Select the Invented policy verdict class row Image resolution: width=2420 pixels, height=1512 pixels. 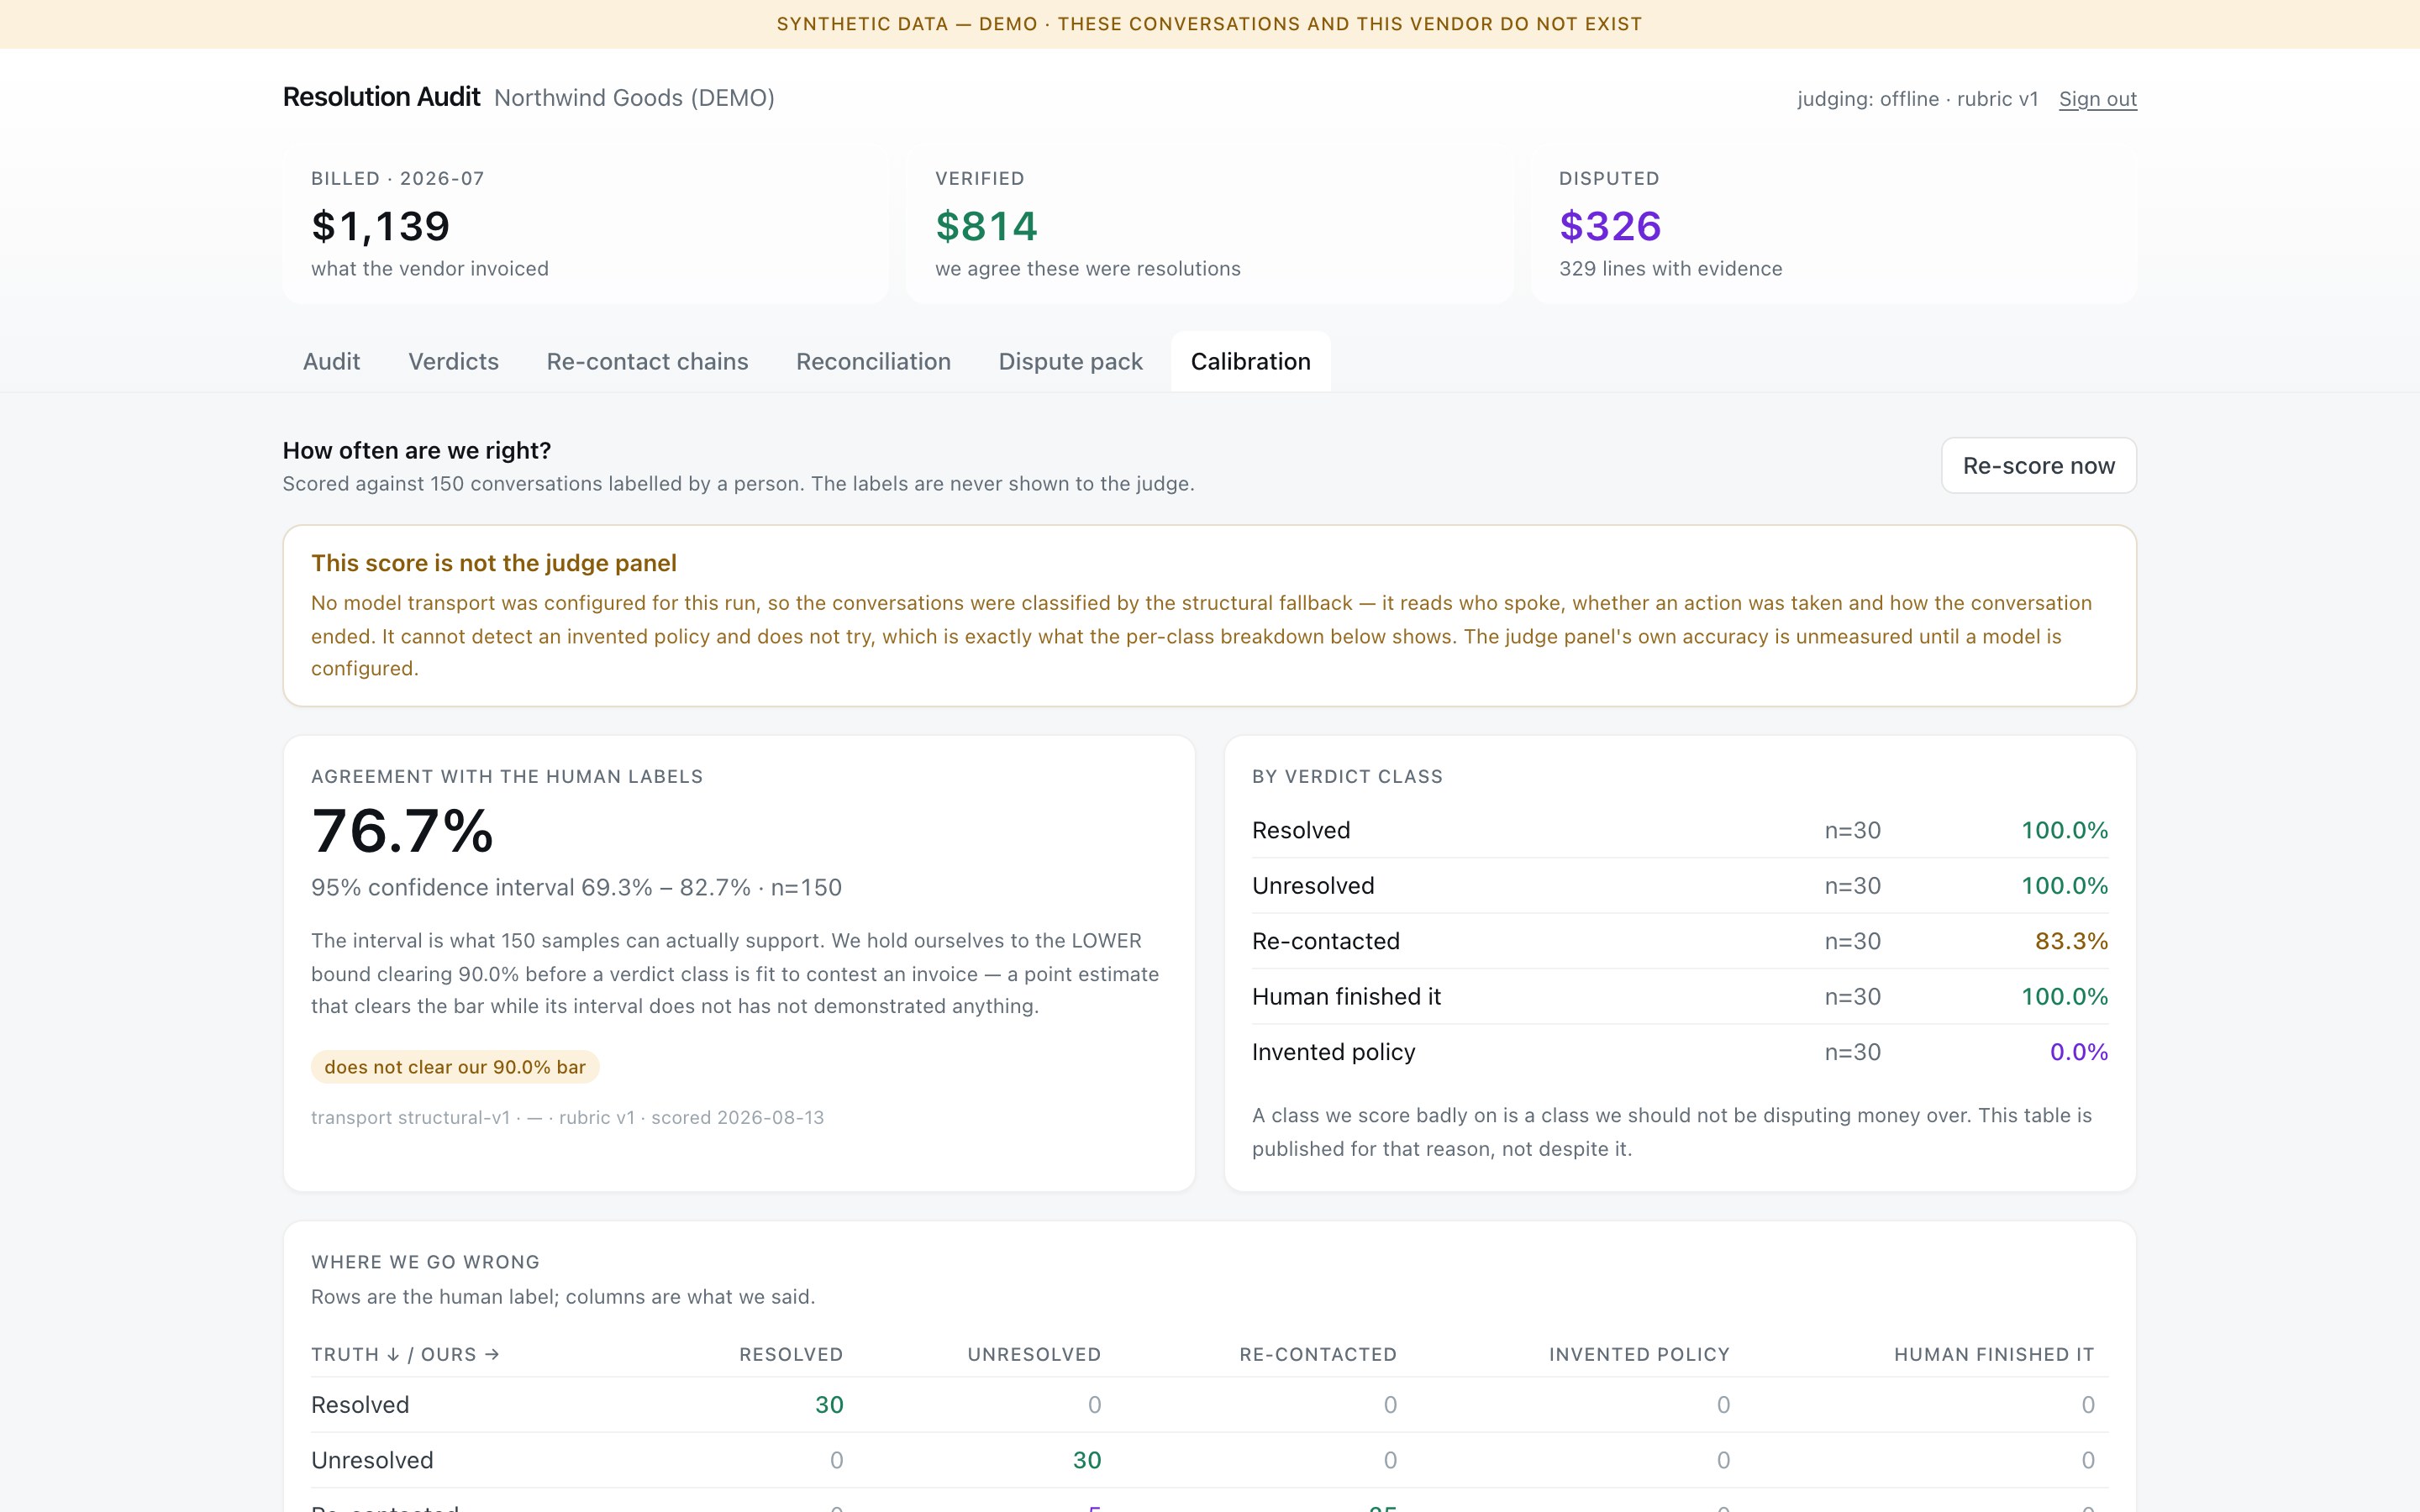1679,1052
